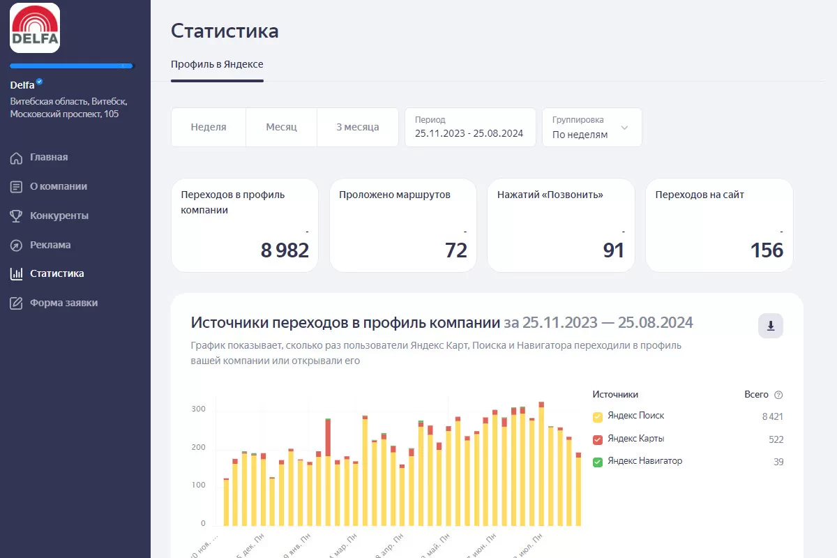
Task: Click the arrow icon beside Реклама
Action: point(16,246)
